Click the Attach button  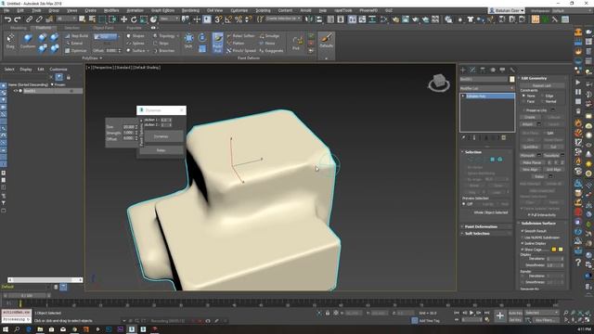(528, 124)
